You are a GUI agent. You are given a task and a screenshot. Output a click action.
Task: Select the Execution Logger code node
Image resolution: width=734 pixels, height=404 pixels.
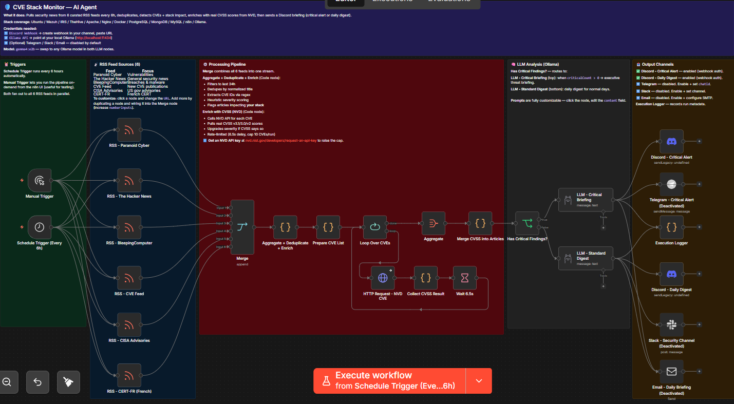(x=671, y=227)
